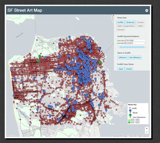Screen dimensions: 160x143
Task: Click the Graffiti red dot in Marker Key
Action: [x=130, y=108]
